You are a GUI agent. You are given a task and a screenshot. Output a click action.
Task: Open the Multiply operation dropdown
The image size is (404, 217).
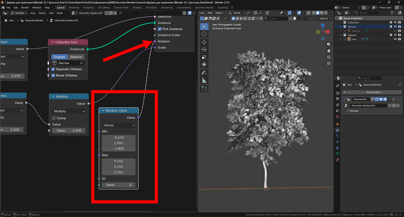(69, 111)
